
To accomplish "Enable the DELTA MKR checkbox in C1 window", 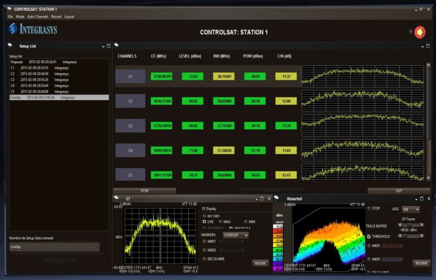I will click(204, 259).
